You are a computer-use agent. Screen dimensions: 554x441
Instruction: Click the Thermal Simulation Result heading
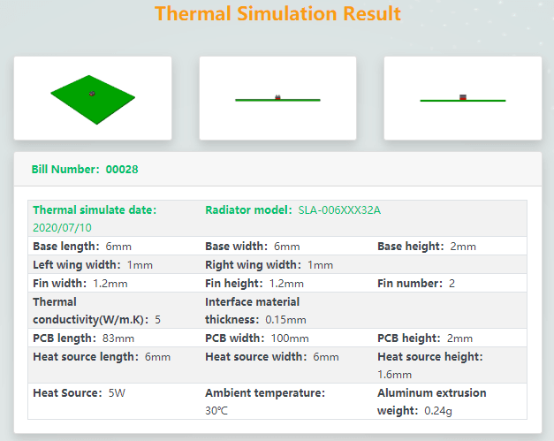pyautogui.click(x=277, y=14)
